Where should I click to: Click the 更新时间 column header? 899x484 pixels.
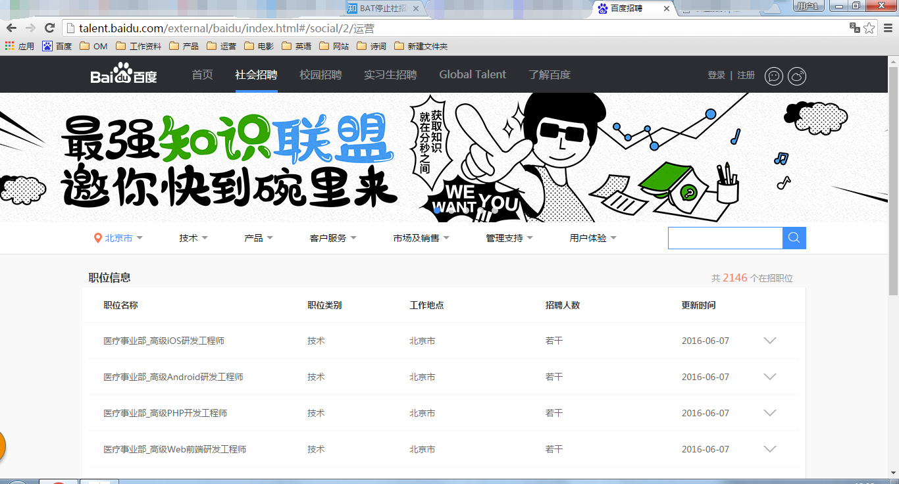pos(699,305)
